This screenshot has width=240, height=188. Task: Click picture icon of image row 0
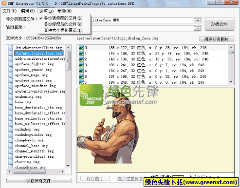coord(81,48)
